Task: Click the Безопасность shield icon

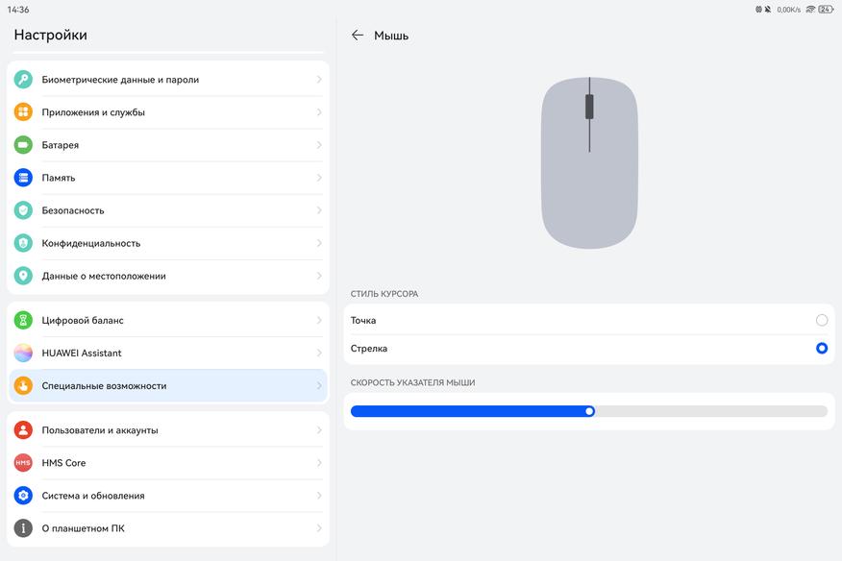Action: (x=23, y=210)
